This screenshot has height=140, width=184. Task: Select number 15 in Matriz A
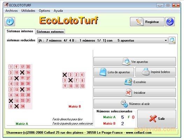pyautogui.click(x=16, y=101)
